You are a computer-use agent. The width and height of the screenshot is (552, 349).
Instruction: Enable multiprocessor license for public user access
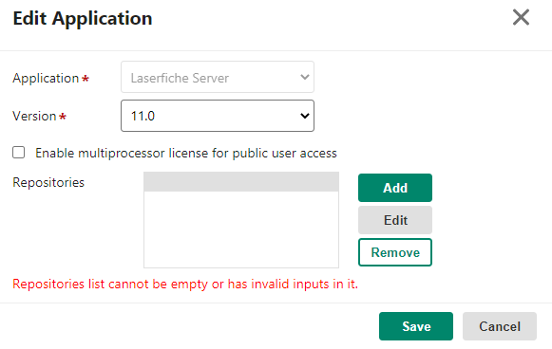click(19, 153)
